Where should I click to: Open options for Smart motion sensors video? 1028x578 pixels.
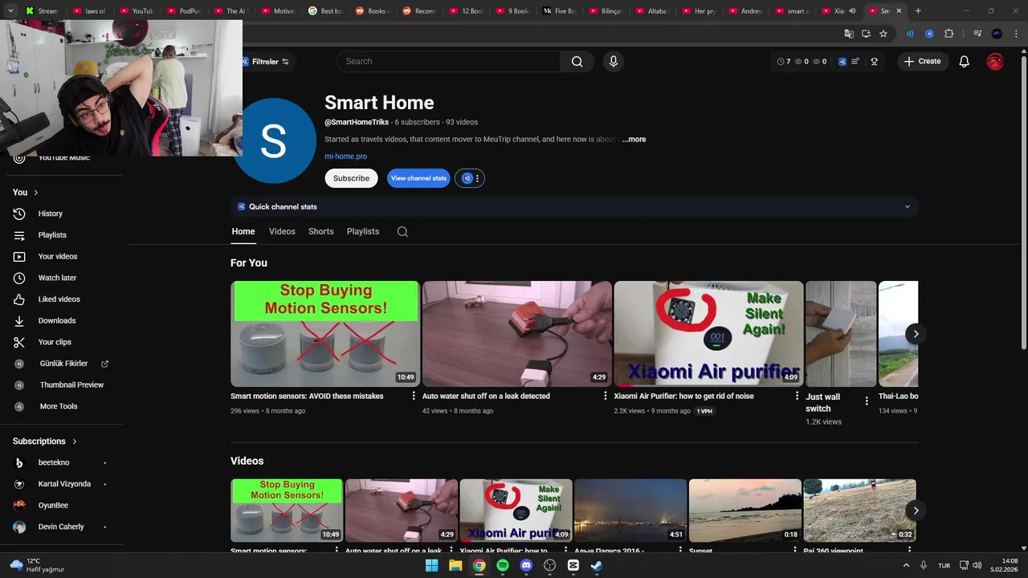[x=414, y=396]
